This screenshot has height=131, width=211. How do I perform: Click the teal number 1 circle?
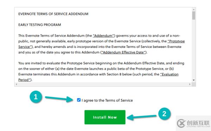click(36, 97)
